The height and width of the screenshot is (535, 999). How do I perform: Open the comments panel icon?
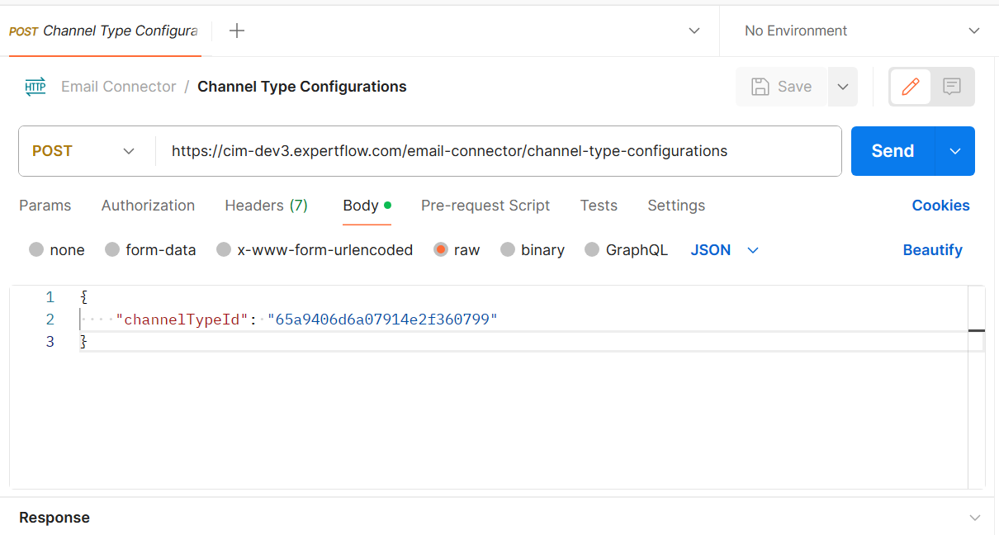tap(952, 87)
